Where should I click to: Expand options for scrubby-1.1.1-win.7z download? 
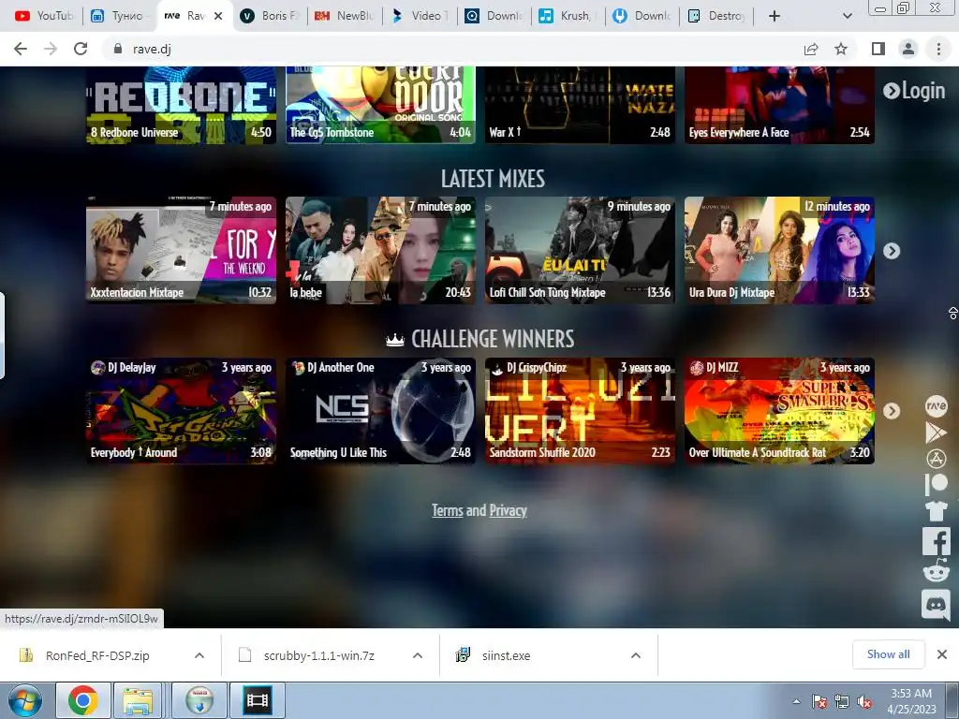(418, 655)
